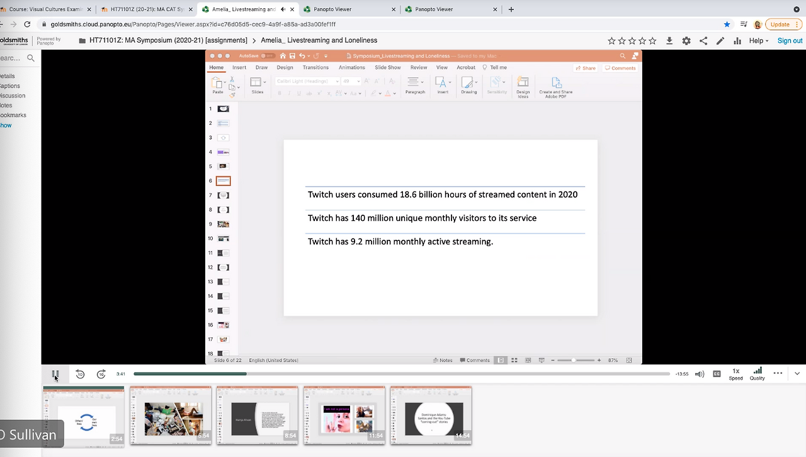Open the Notes sidebar tab
Viewport: 806px width, 457px height.
(6, 105)
